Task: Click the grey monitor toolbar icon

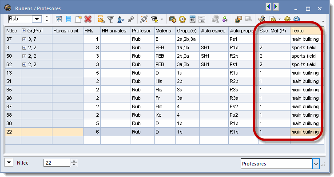Action: pyautogui.click(x=248, y=19)
